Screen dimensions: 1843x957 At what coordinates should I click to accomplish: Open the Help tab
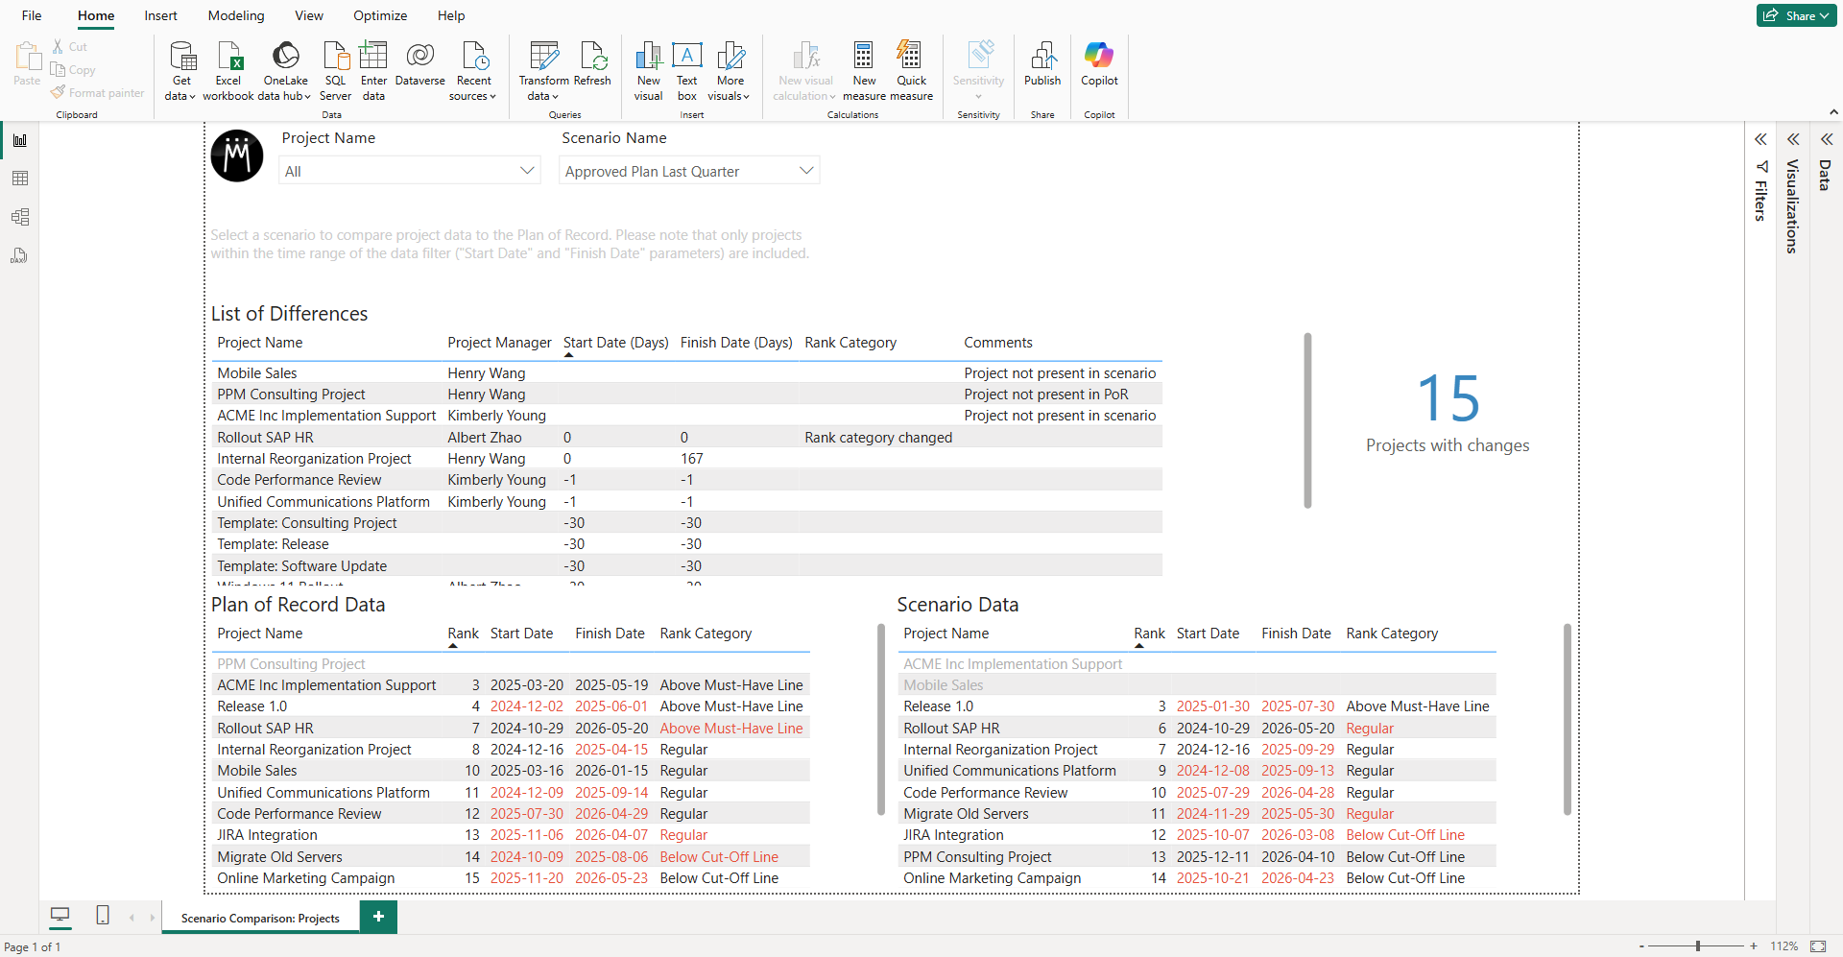[x=451, y=15]
